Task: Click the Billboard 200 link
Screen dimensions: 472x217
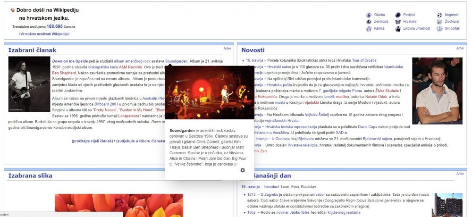Action: point(105,104)
